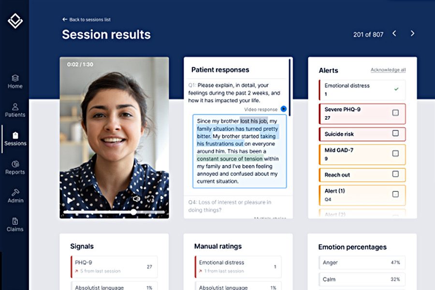The image size is (435, 290).
Task: Click the diamond app logo
Action: pyautogui.click(x=15, y=20)
